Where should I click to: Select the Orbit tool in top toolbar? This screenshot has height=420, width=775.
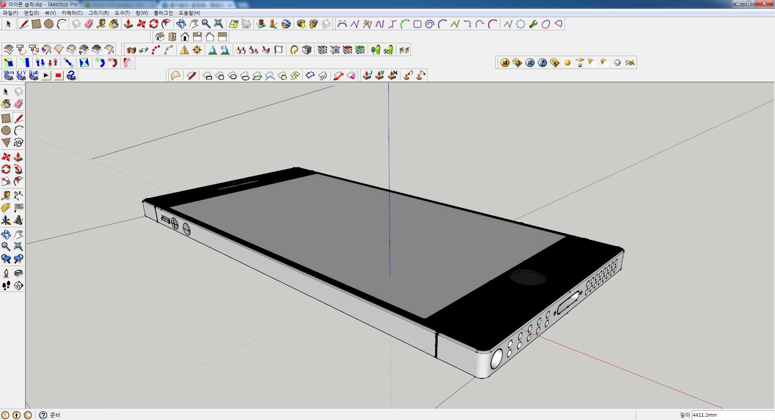click(181, 24)
